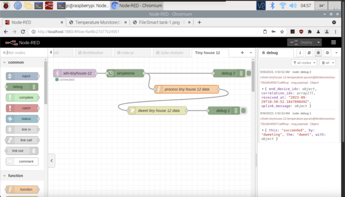
Task: Open the all nodes filter dropdown
Action: pos(304,63)
